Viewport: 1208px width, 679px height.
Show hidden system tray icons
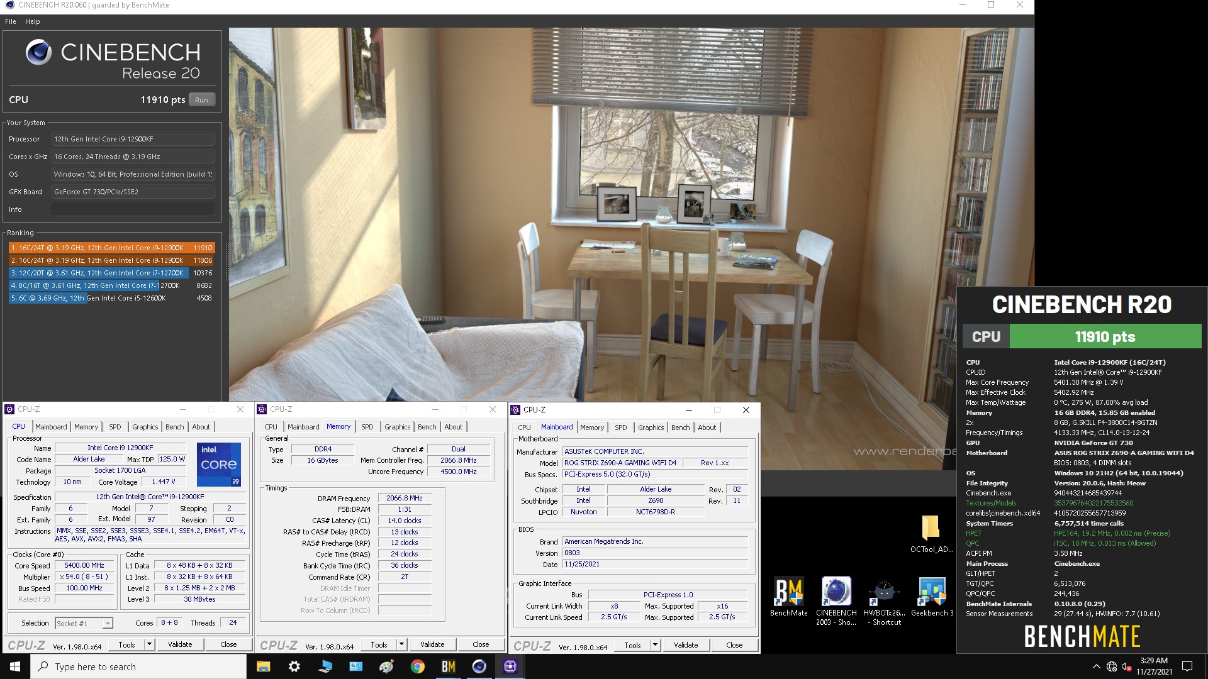click(1097, 666)
